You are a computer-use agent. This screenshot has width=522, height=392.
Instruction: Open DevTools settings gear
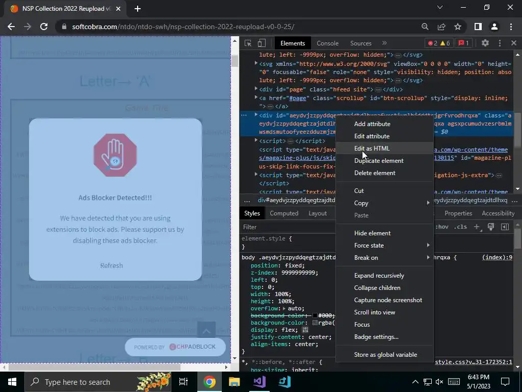[x=485, y=43]
